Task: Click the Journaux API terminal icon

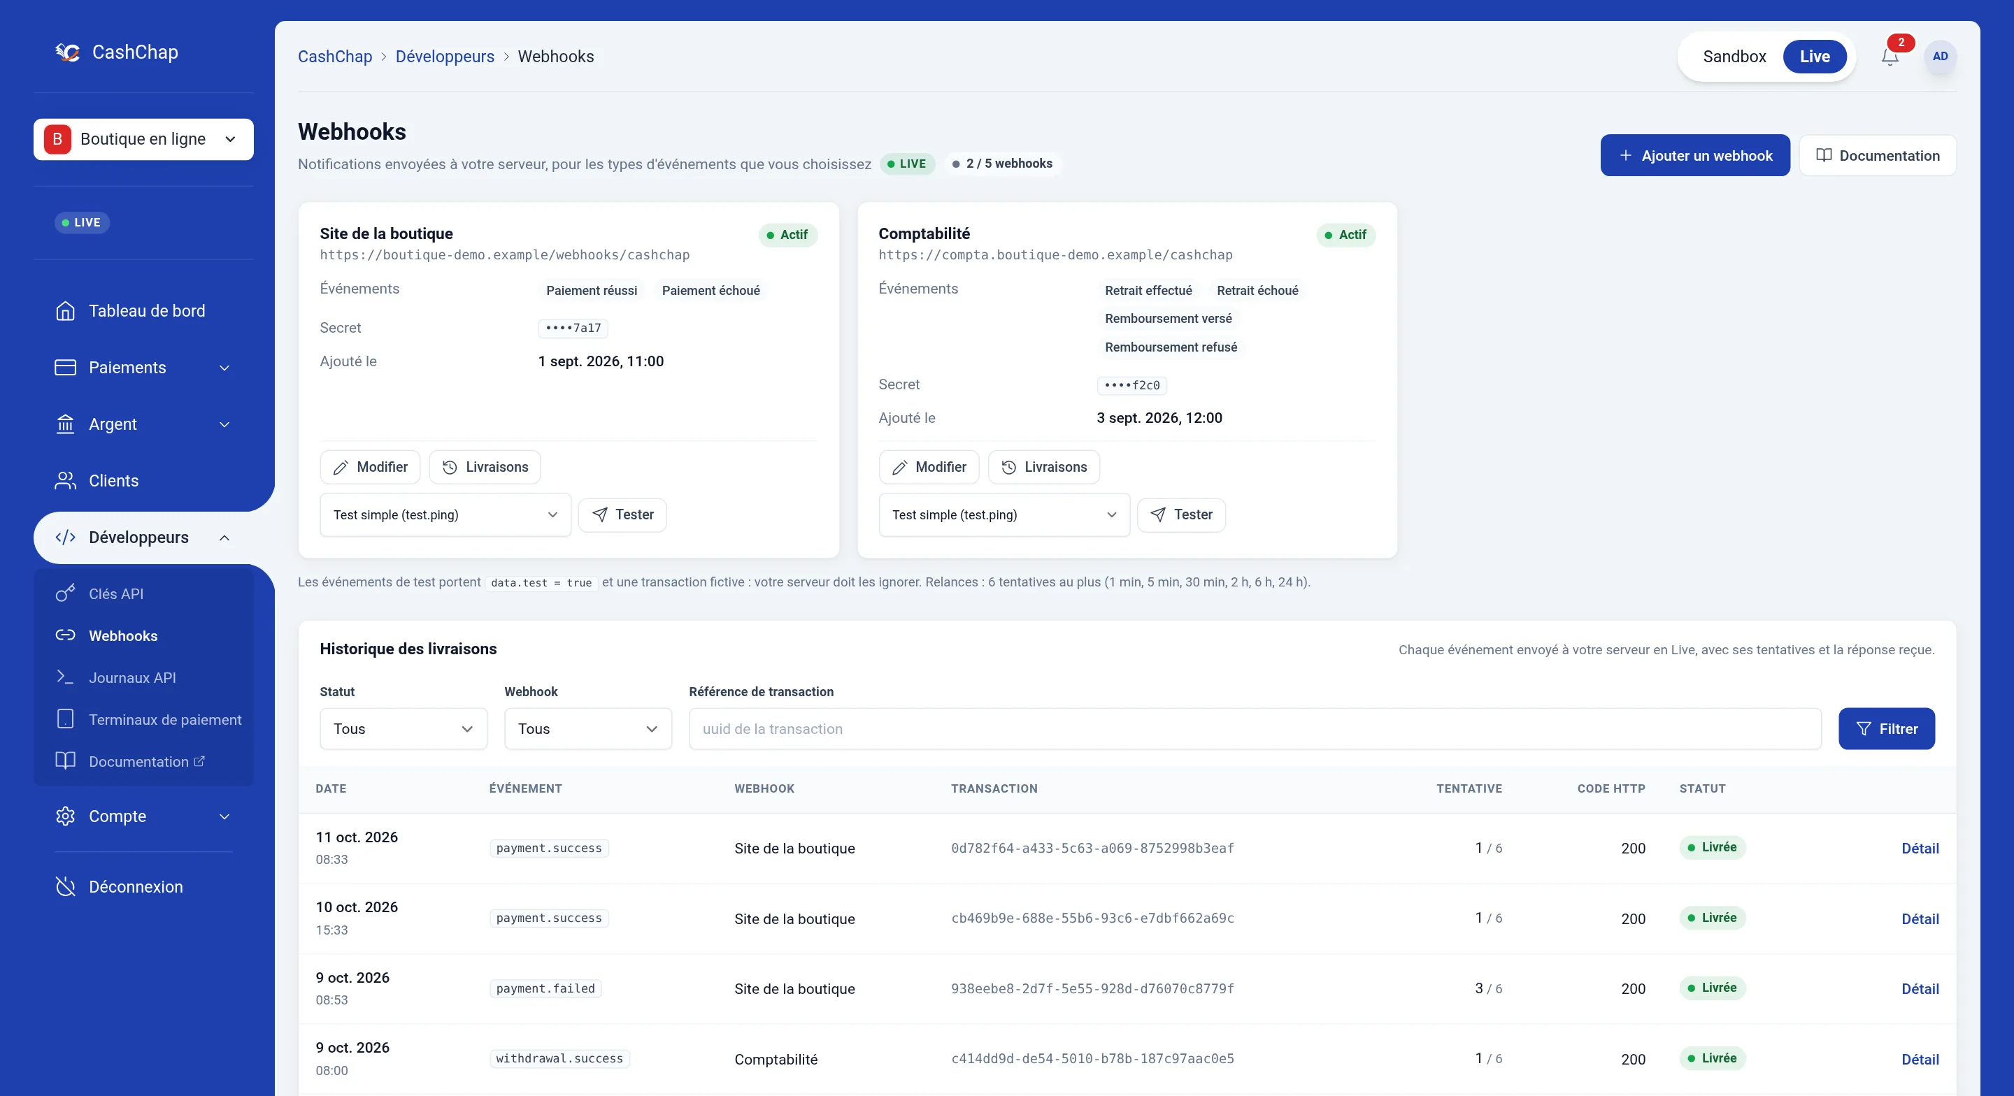Action: (x=66, y=677)
